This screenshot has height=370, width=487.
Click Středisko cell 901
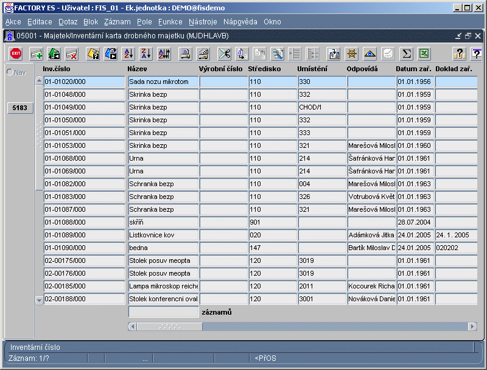[273, 222]
